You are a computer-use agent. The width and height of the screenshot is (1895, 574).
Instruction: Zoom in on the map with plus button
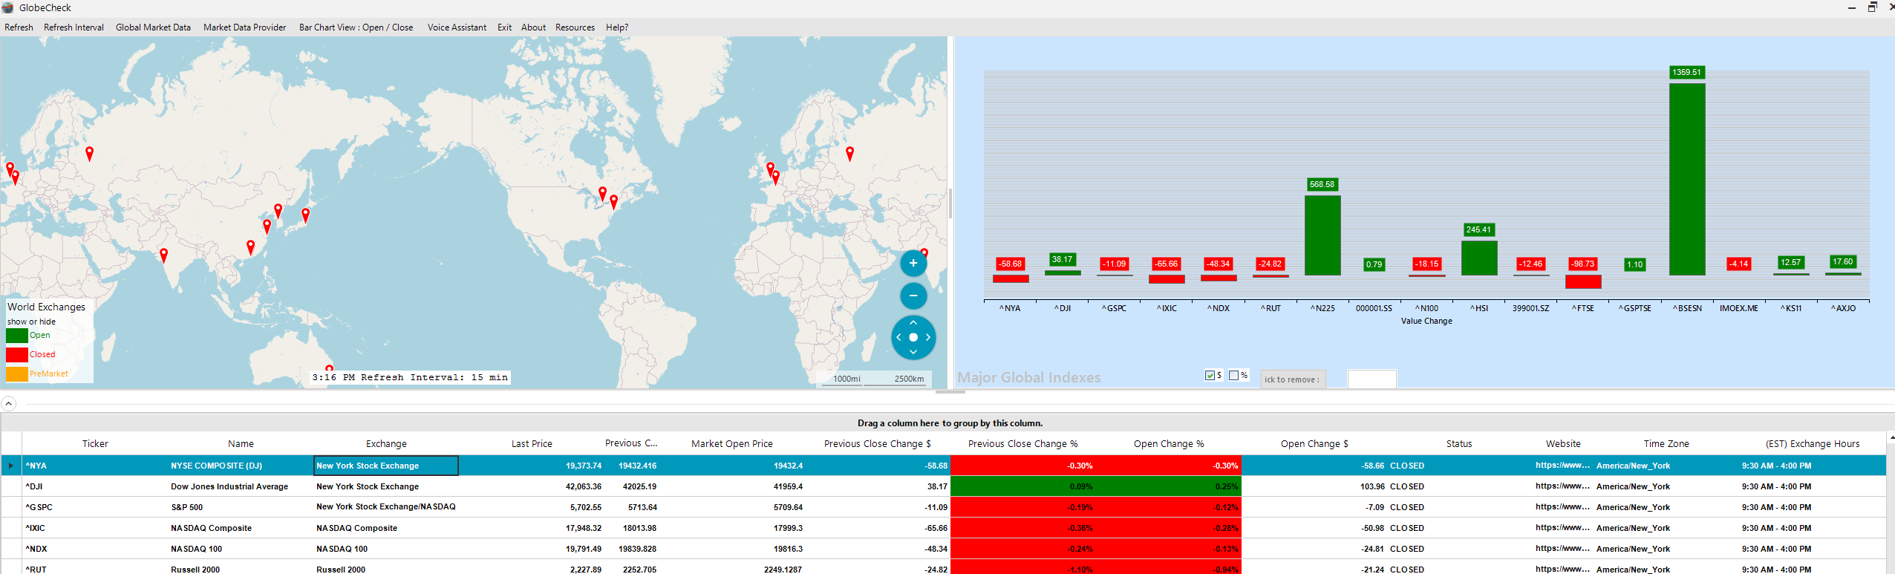point(913,263)
